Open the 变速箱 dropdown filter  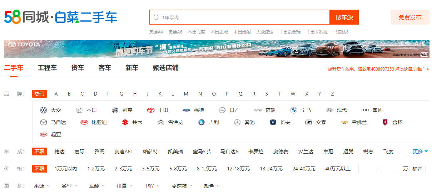pos(182,186)
